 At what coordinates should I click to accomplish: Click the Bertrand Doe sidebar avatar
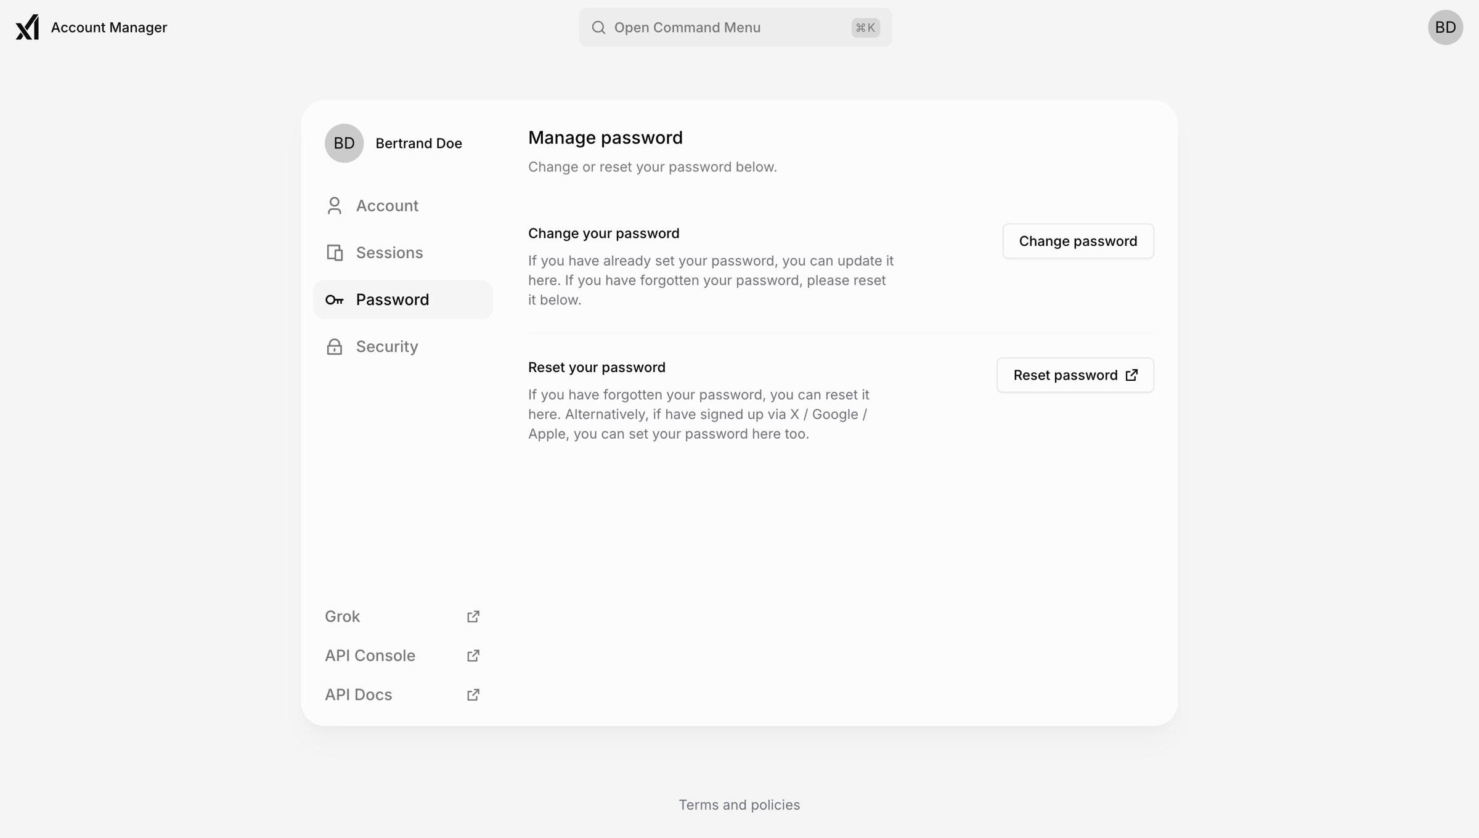(x=344, y=143)
